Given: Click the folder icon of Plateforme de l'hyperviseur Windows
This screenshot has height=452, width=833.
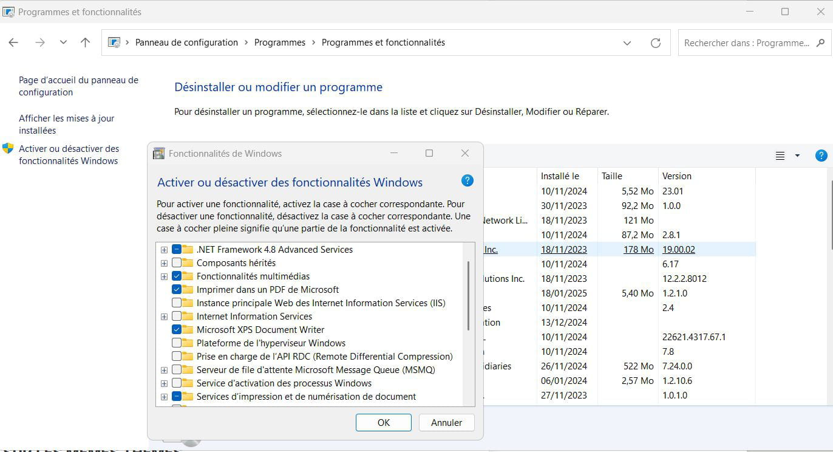Looking at the screenshot, I should tap(188, 343).
